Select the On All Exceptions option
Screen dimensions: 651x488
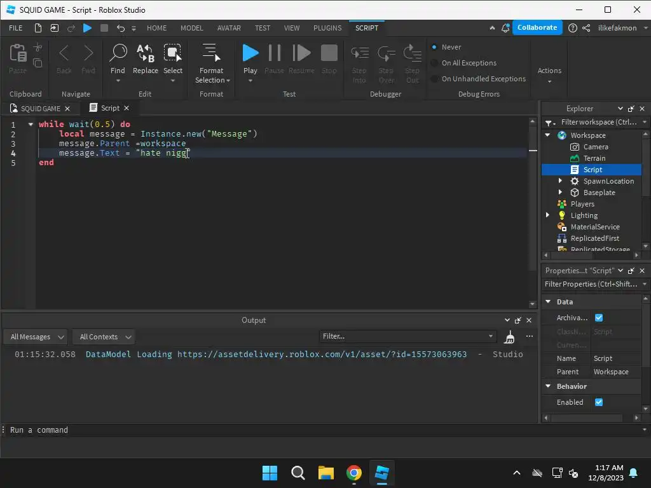[x=435, y=63]
